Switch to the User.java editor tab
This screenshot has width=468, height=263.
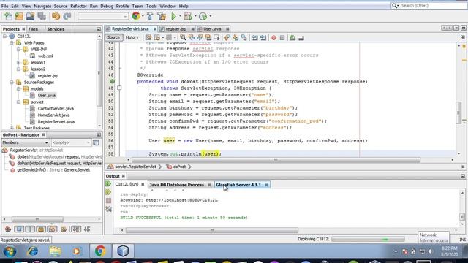pos(212,29)
